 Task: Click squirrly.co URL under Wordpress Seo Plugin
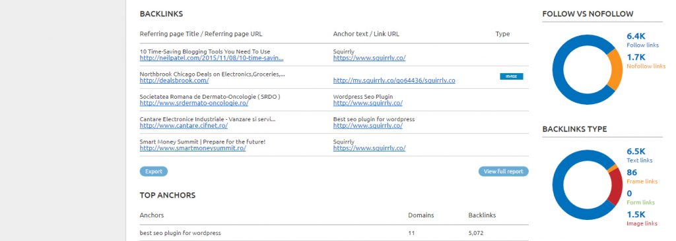click(368, 103)
